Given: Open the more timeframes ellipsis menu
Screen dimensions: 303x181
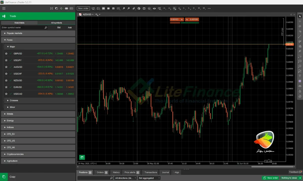Looking at the screenshot, I should pyautogui.click(x=209, y=8).
